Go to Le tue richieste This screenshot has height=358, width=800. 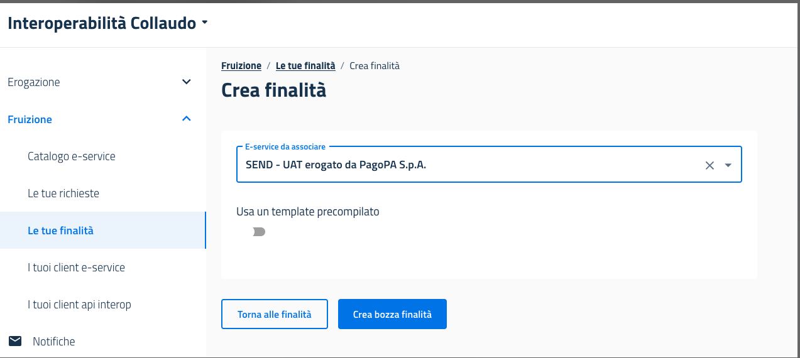click(63, 193)
